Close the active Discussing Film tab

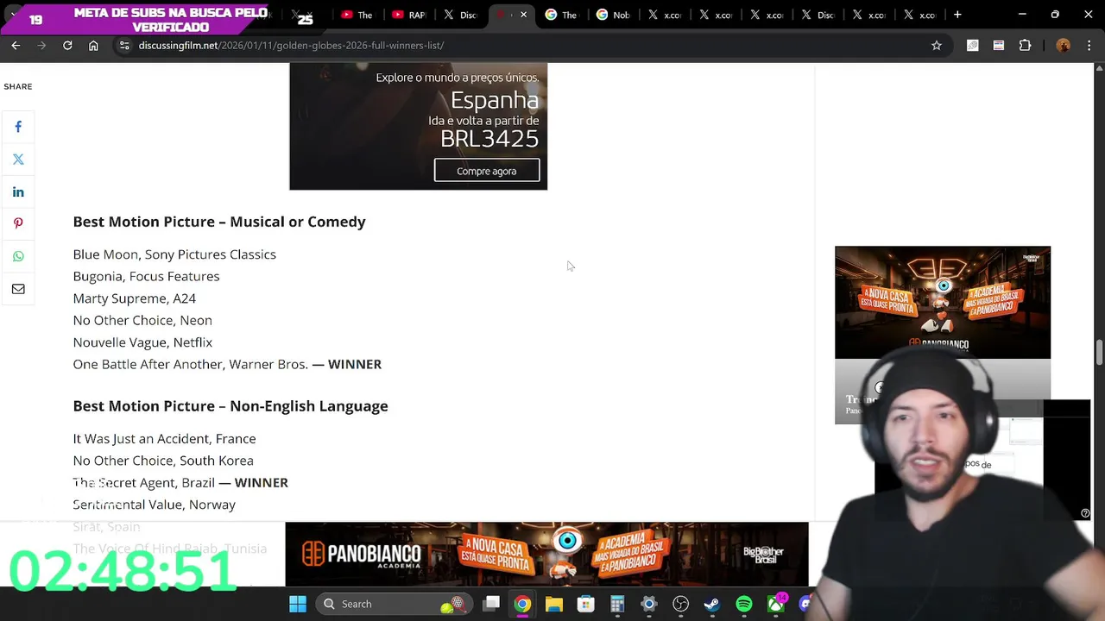click(523, 15)
